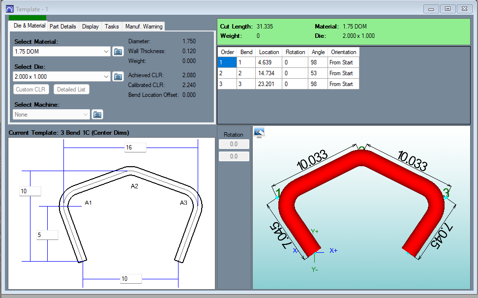Click the Custom CLR button
This screenshot has height=298, width=478.
coord(31,89)
